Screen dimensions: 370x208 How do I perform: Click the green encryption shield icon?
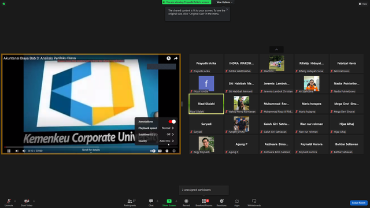pyautogui.click(x=4, y=4)
